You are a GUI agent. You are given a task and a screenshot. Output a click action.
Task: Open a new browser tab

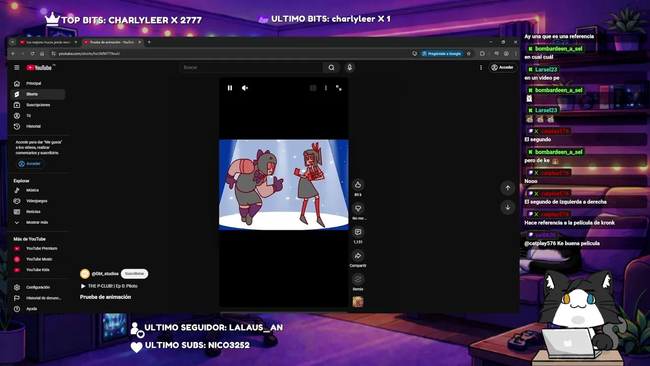(149, 42)
